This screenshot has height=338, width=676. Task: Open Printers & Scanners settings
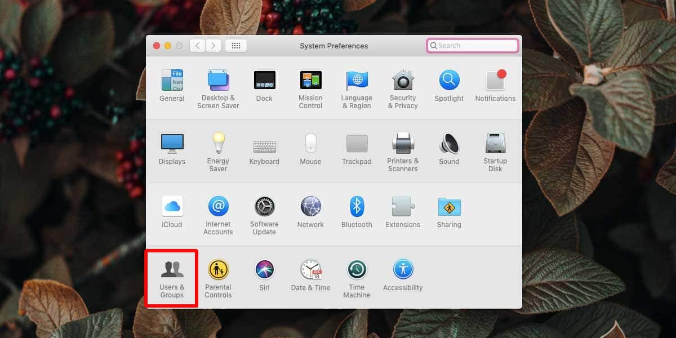403,144
